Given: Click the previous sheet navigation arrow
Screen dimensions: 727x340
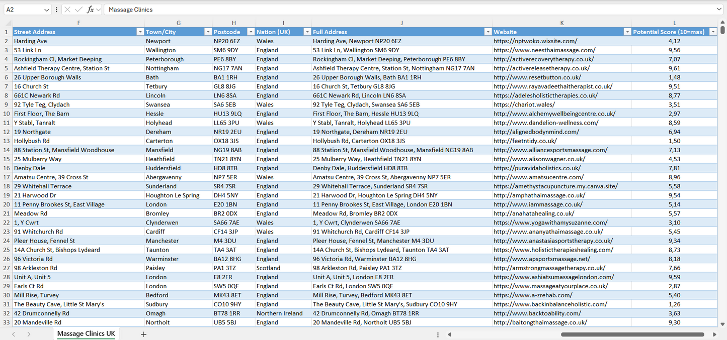Looking at the screenshot, I should (14, 334).
